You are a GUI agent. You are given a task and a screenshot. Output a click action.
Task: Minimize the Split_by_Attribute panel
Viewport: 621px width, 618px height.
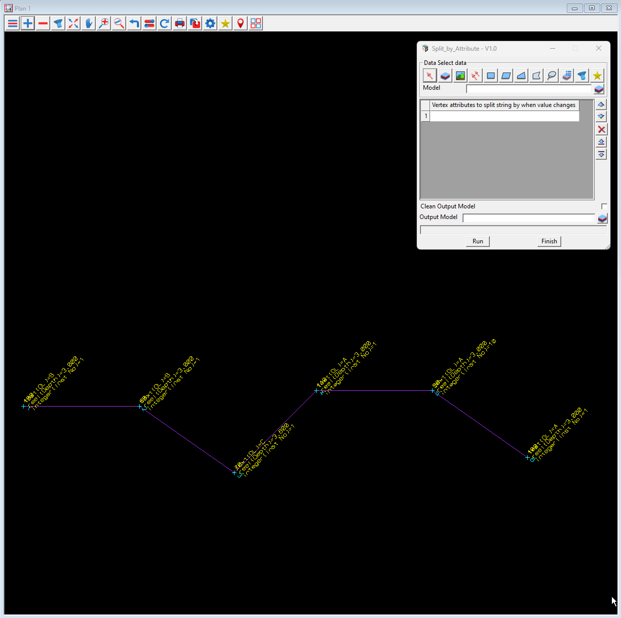click(553, 49)
